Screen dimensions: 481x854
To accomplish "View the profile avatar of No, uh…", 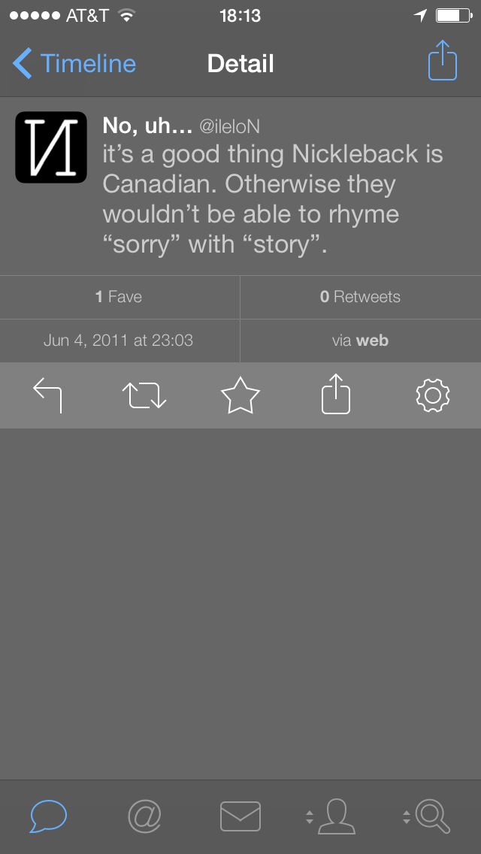I will pos(51,147).
